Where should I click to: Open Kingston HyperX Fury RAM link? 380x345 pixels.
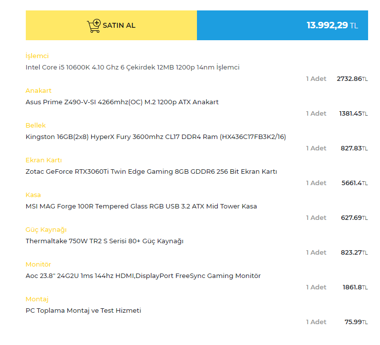tap(156, 137)
